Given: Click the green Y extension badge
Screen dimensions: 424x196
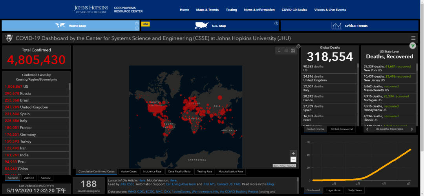Looking at the screenshot, I should (413, 45).
